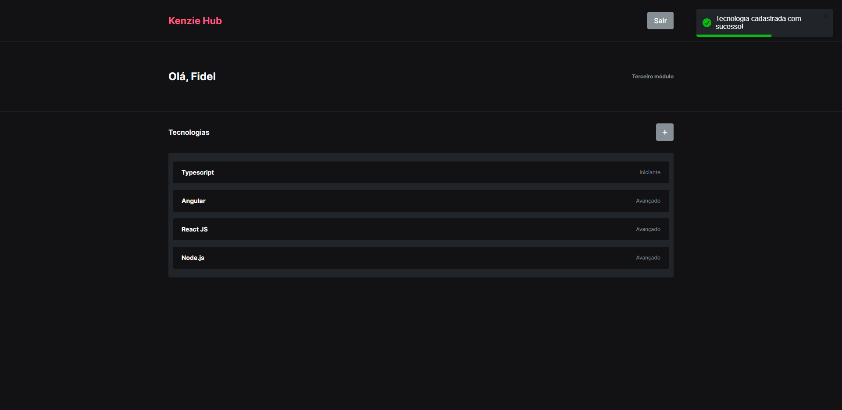Click the Kenzie Hub logo
Screen dimensions: 842x410
tap(195, 21)
